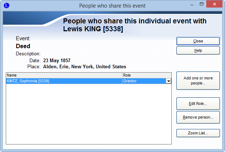
Task: Open the Edit Role dialog
Action: 198,103
